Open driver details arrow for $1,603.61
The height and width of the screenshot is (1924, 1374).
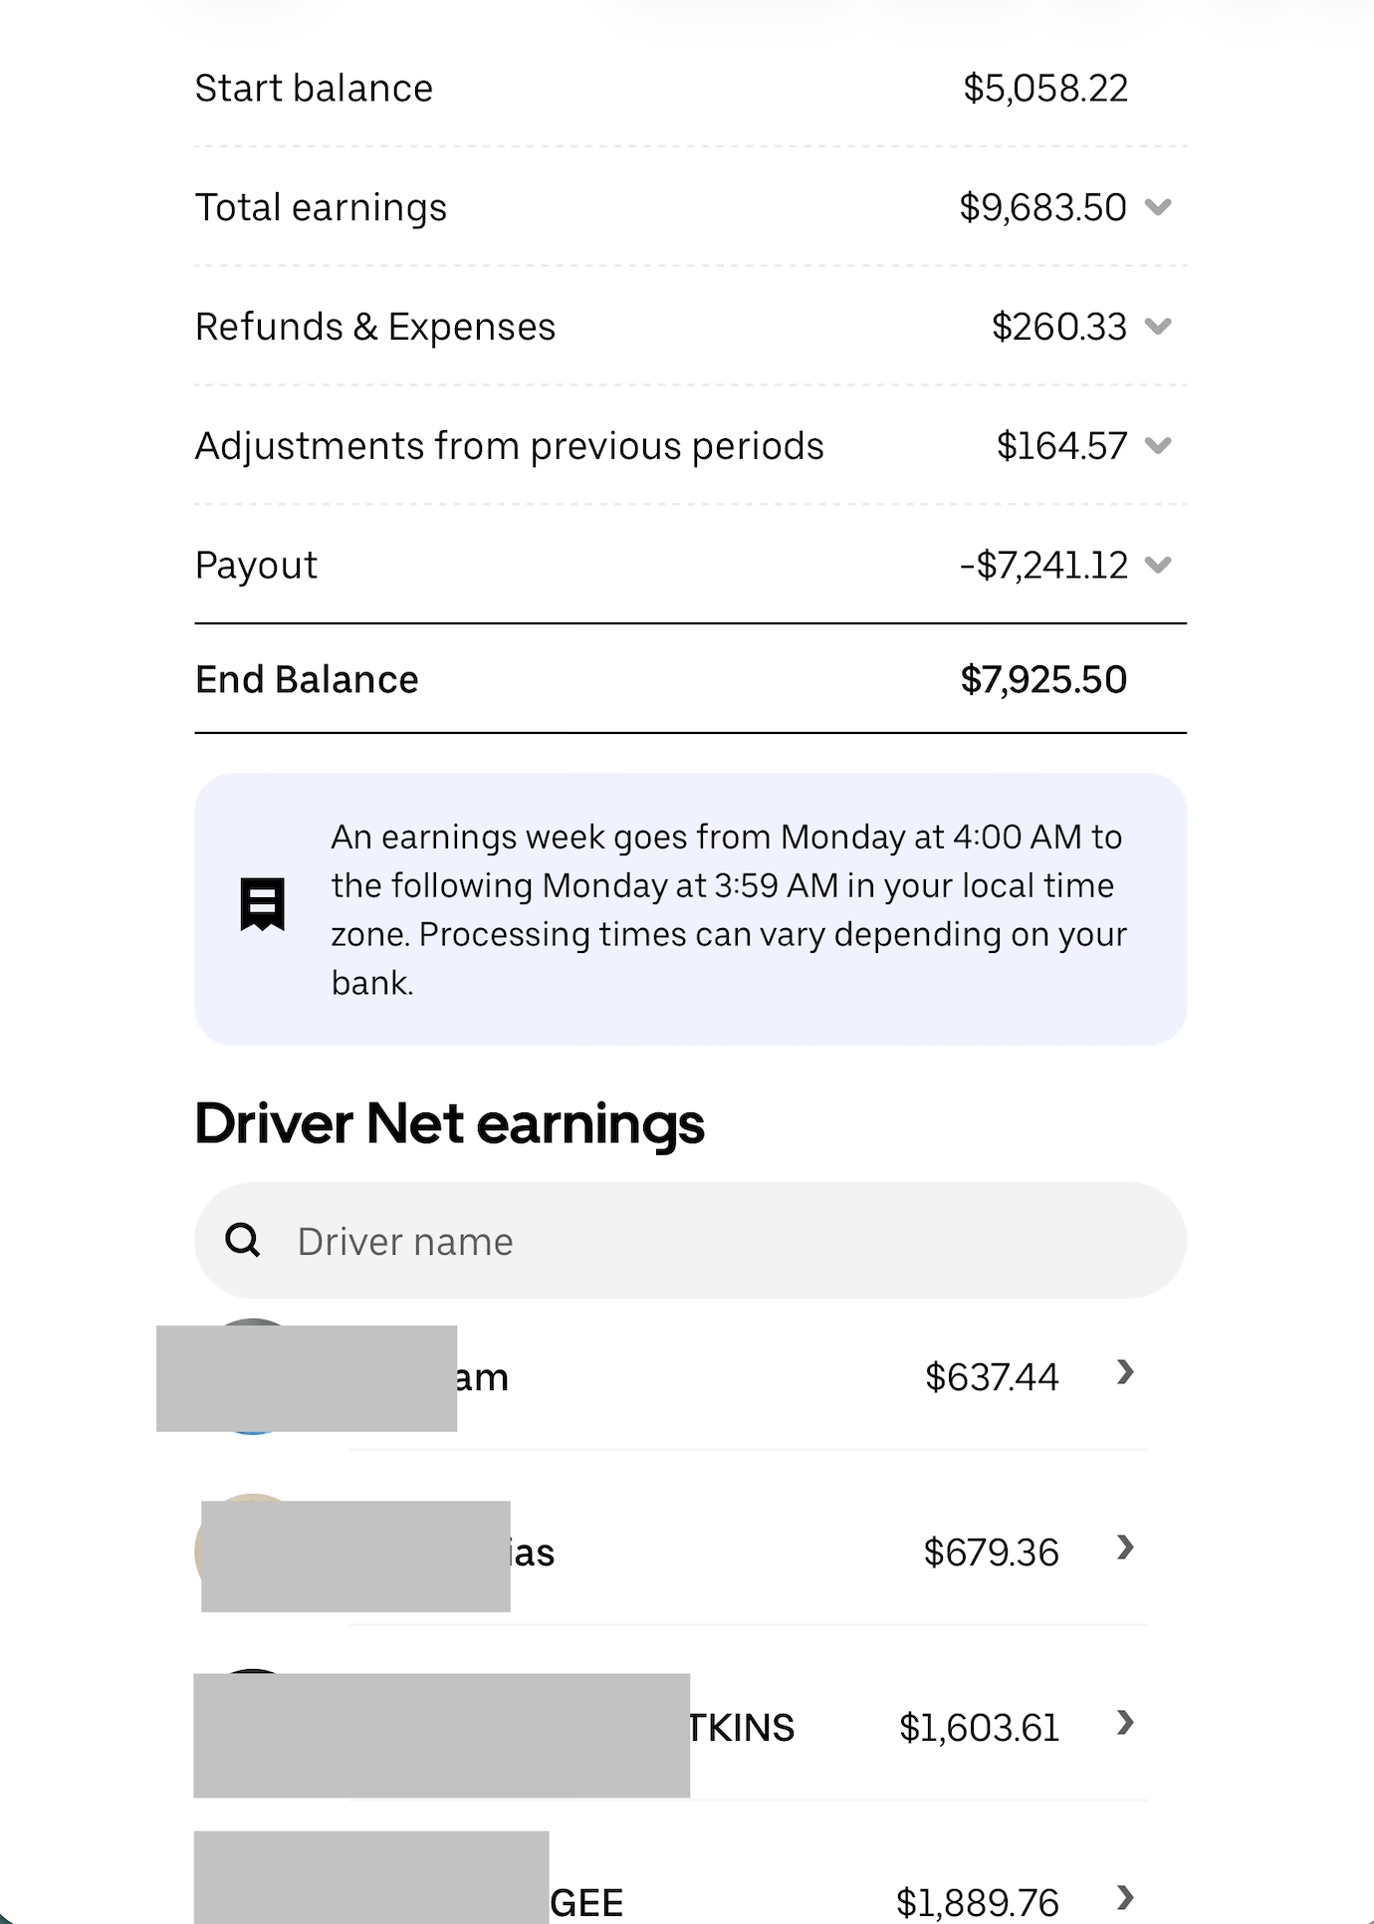1125,1724
